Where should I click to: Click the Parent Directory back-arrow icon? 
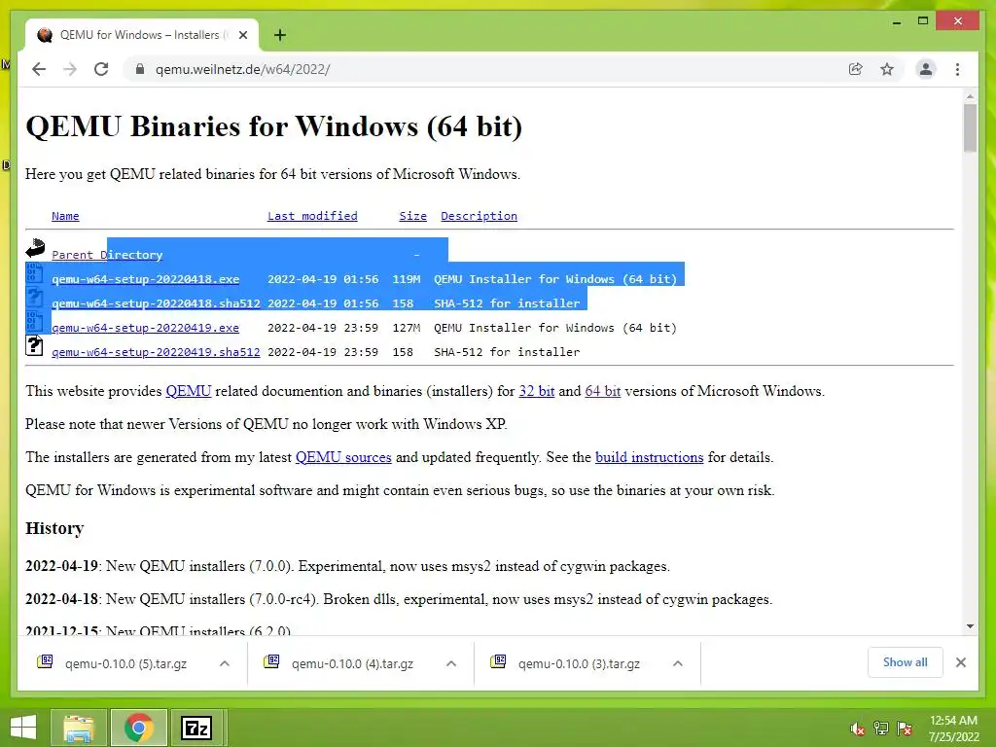35,248
